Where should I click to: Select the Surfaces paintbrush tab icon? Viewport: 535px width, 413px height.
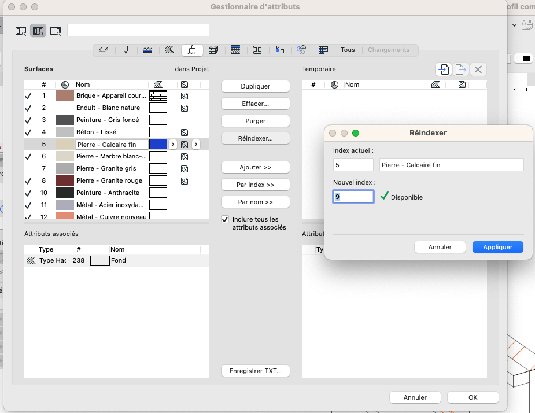[x=192, y=50]
